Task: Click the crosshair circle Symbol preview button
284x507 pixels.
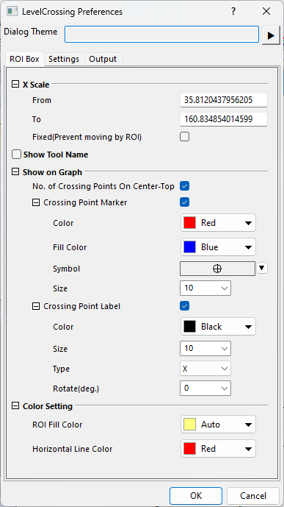Action: (217, 269)
